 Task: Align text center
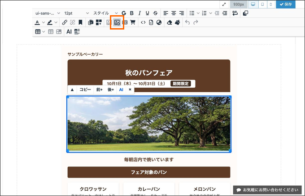coord(174,13)
